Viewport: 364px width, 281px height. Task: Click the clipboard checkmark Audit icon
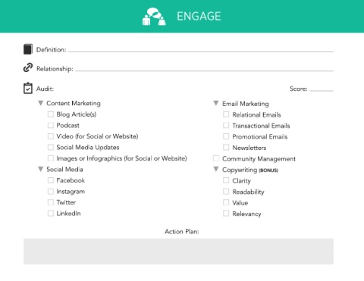click(x=28, y=89)
